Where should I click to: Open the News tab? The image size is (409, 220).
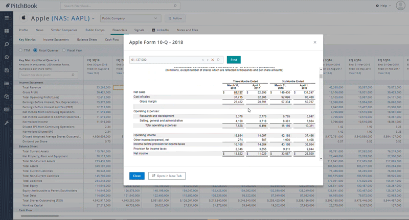39,30
